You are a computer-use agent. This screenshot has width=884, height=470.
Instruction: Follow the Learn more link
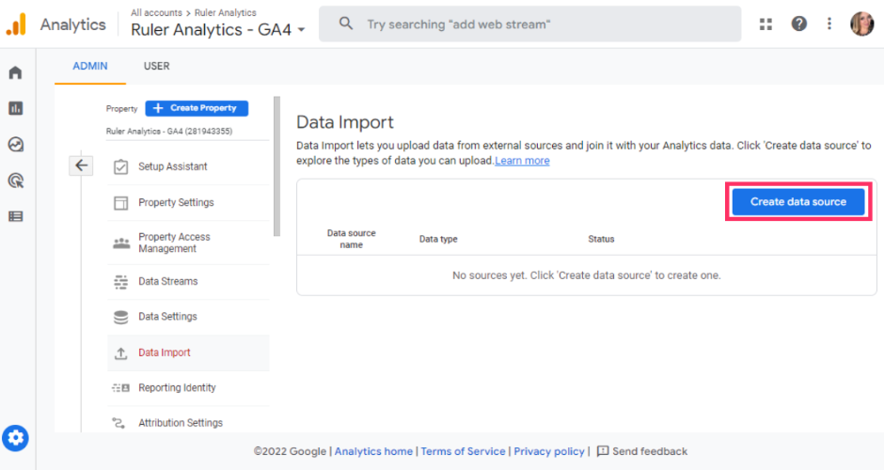(522, 161)
